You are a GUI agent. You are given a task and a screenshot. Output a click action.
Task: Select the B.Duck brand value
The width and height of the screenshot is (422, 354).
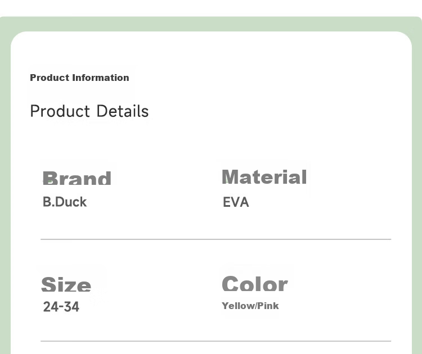point(65,202)
